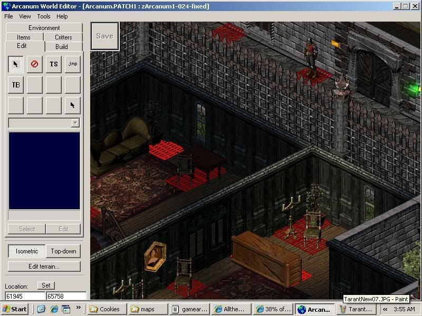Viewport: 422px width, 316px height.
Task: Click the jmp tool button
Action: pyautogui.click(x=73, y=64)
